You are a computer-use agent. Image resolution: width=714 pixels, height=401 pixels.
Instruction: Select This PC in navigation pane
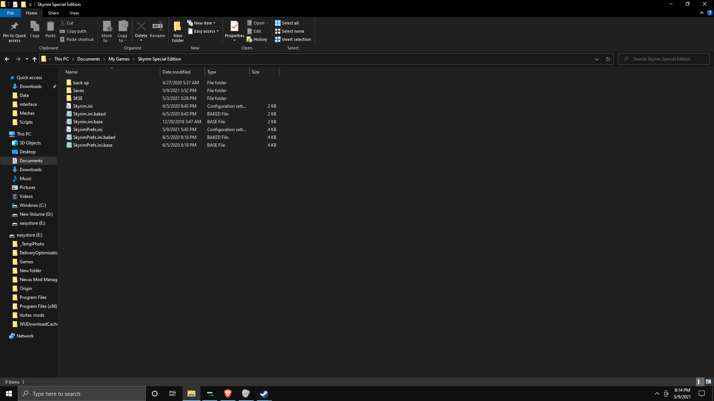(x=24, y=134)
